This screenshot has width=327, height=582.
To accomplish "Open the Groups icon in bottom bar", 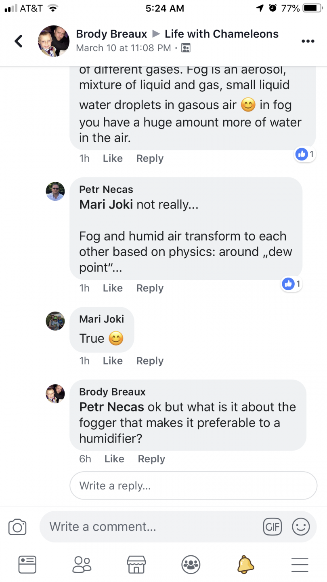I will click(x=191, y=564).
